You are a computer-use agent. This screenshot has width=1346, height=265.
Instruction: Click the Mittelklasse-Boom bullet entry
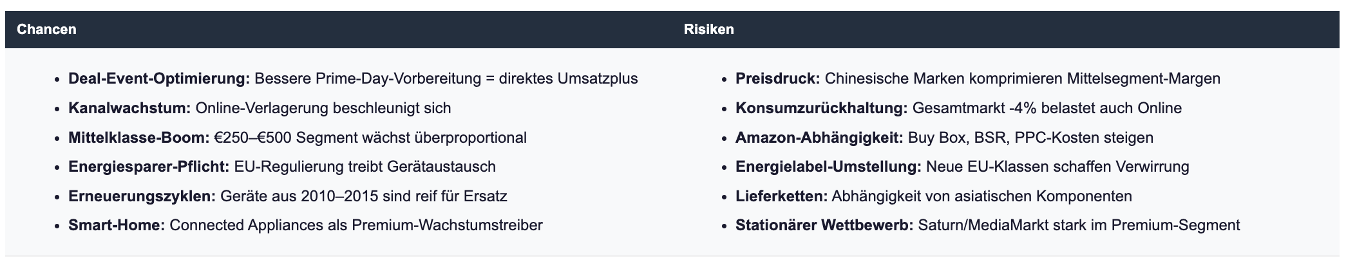[138, 138]
